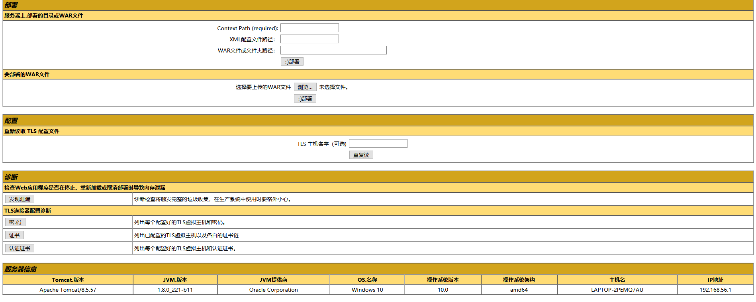The width and height of the screenshot is (756, 302).
Task: Click the IP地址 column header
Action: point(715,280)
